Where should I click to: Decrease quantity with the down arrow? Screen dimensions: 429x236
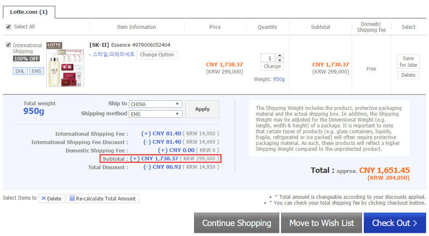280,60
